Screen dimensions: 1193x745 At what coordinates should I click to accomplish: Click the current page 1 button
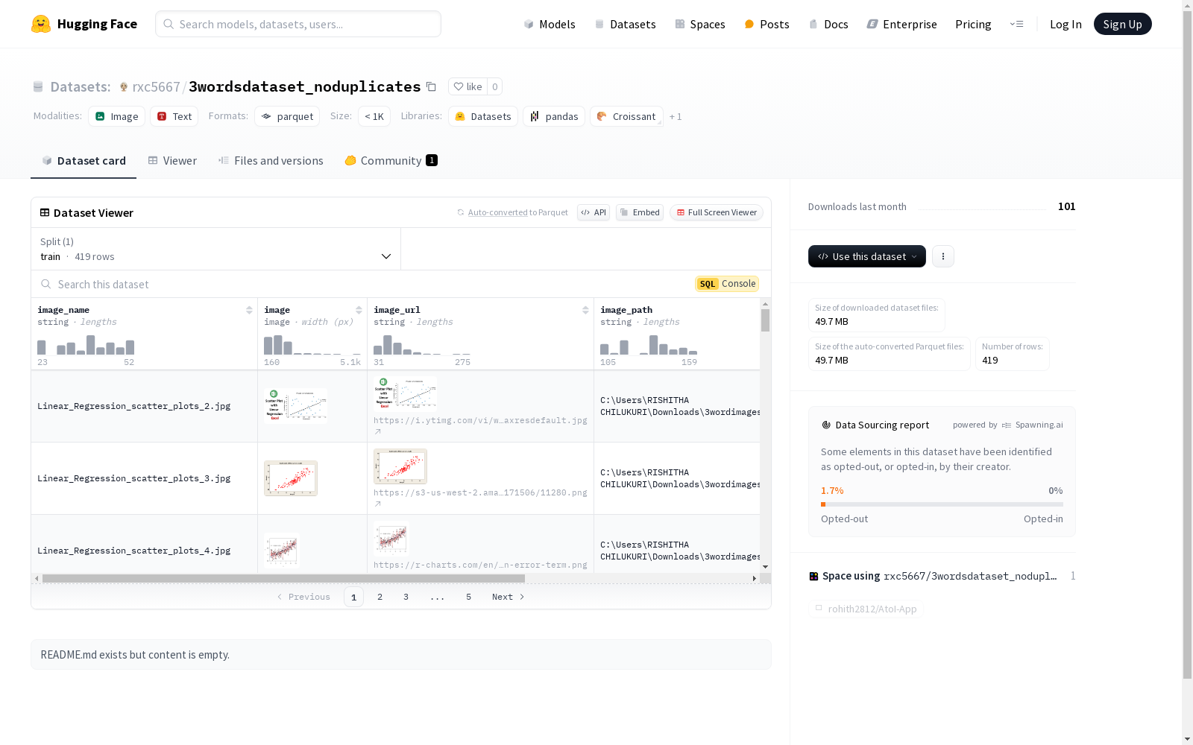pyautogui.click(x=353, y=597)
